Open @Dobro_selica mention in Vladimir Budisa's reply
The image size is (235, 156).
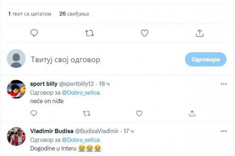coord(81,140)
